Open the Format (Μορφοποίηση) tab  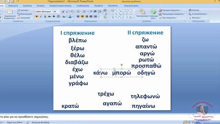[131, 6]
